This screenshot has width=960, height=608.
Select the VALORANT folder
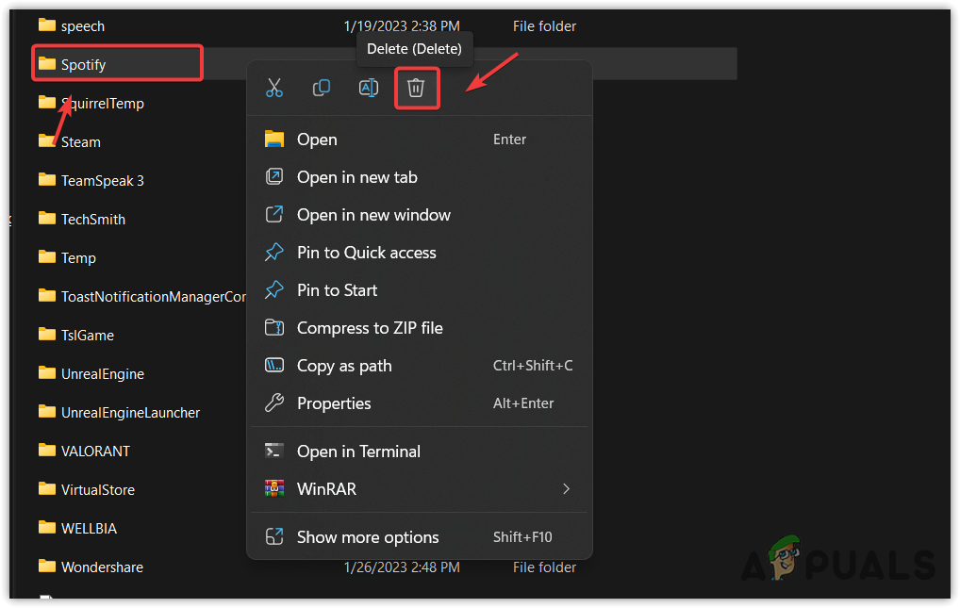(95, 452)
